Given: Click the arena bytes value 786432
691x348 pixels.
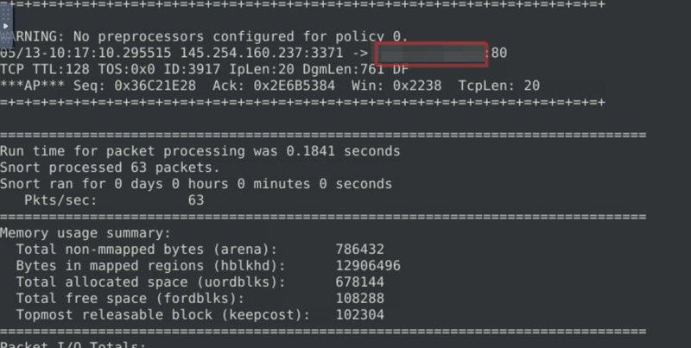Looking at the screenshot, I should tap(360, 250).
